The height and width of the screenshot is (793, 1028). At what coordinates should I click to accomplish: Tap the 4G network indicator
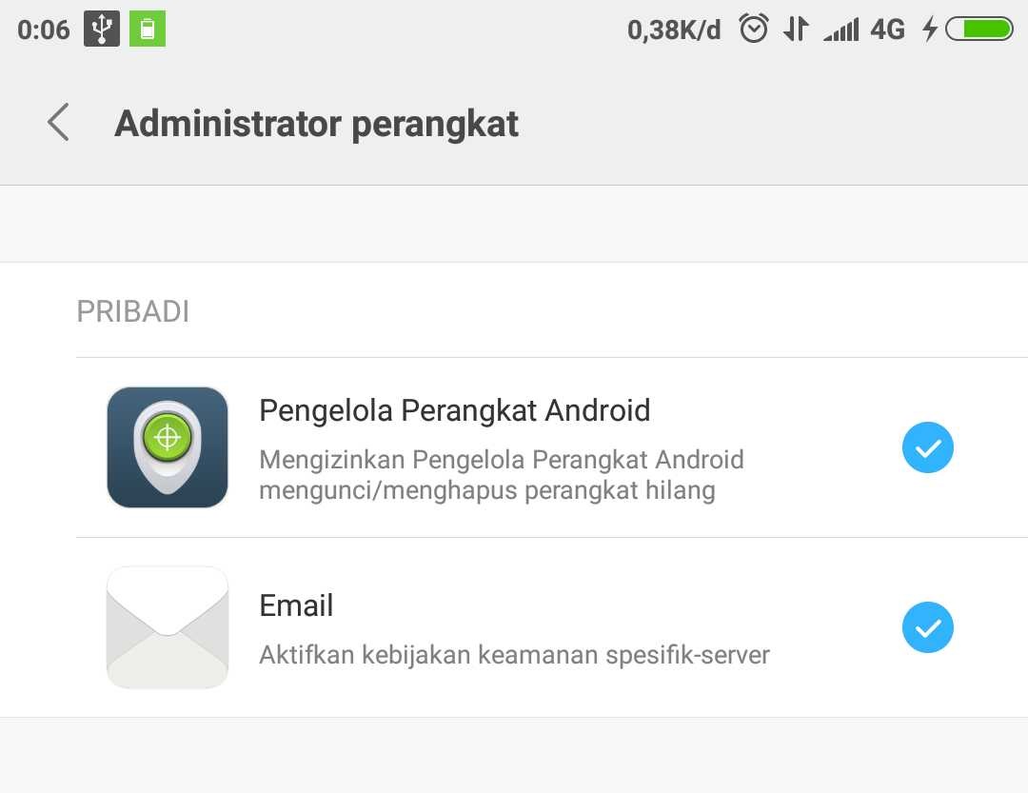tap(887, 28)
